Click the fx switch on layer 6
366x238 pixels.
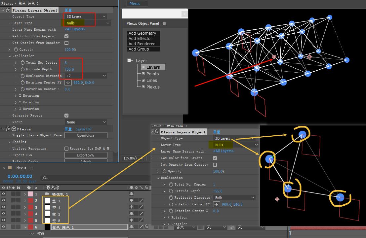(146, 226)
